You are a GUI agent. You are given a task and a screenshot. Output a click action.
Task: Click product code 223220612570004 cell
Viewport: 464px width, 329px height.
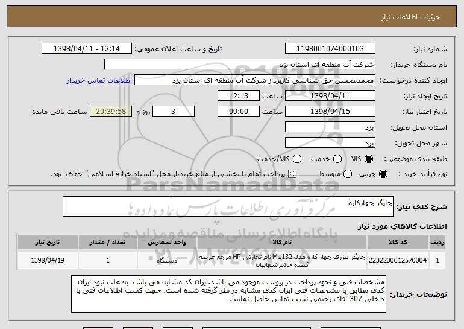tap(398, 260)
